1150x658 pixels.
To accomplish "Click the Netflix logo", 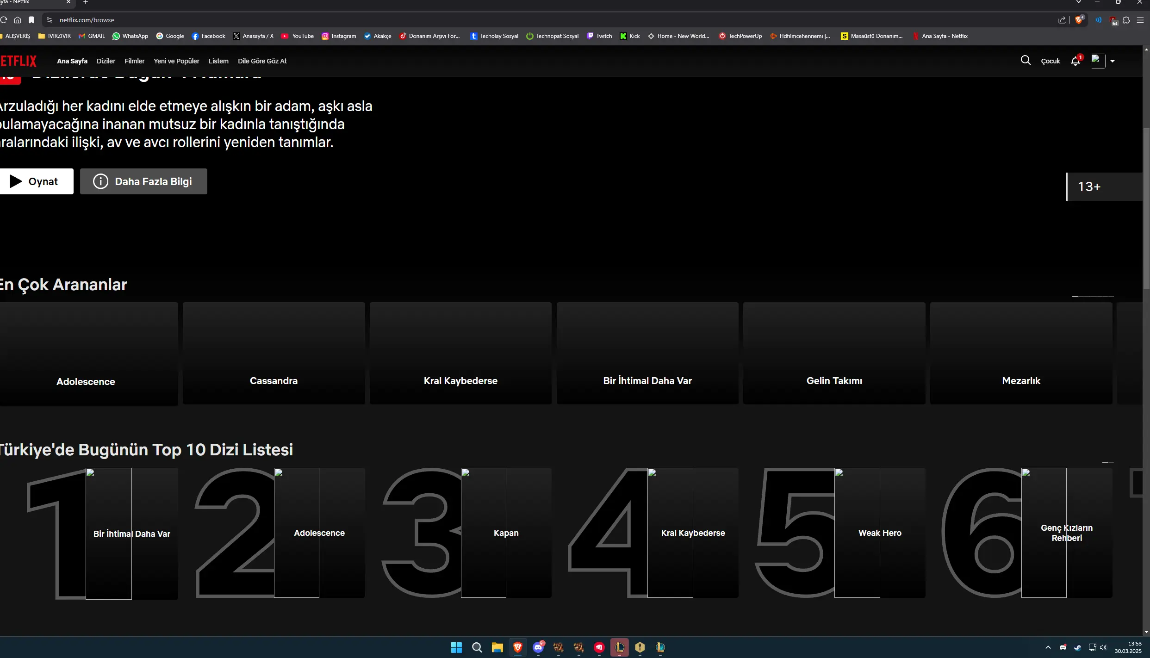I will click(x=18, y=61).
